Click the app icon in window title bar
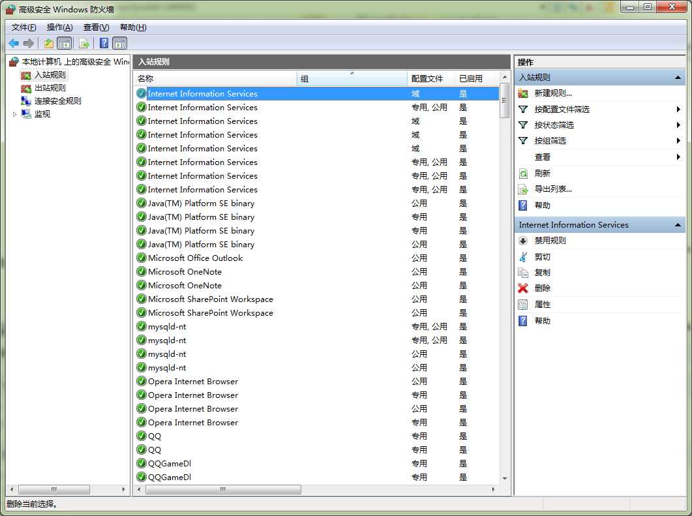 coord(10,9)
